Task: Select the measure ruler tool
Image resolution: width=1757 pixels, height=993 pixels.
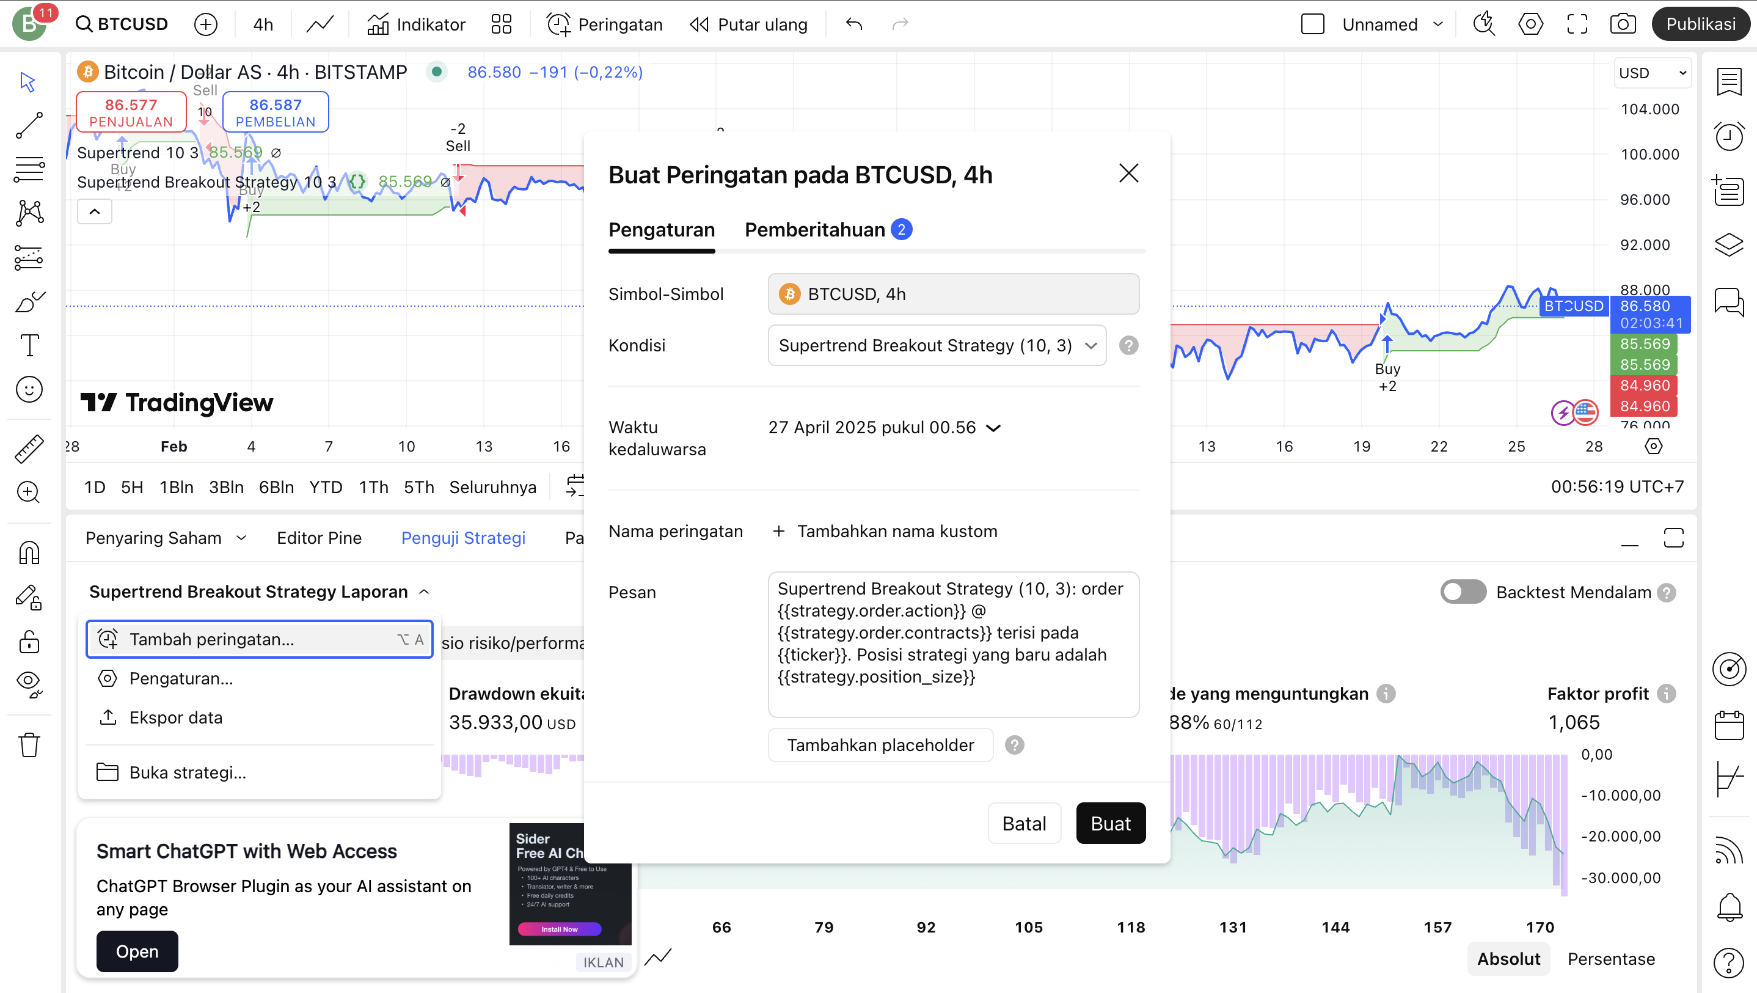Action: [27, 449]
